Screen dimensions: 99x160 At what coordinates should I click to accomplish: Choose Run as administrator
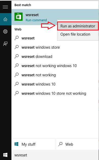click(x=78, y=26)
